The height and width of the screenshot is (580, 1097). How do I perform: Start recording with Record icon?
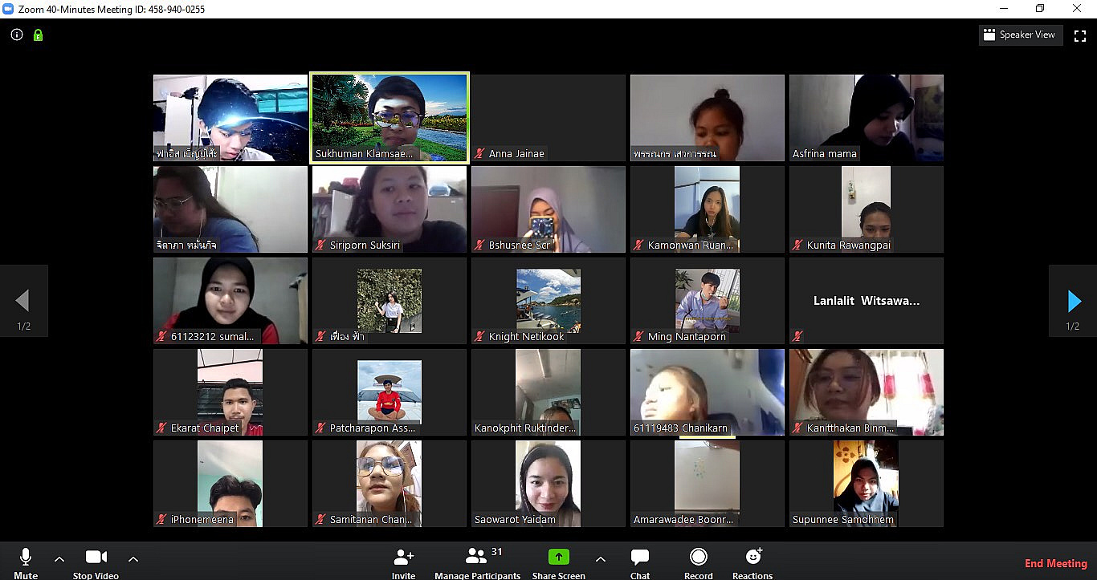coord(699,558)
